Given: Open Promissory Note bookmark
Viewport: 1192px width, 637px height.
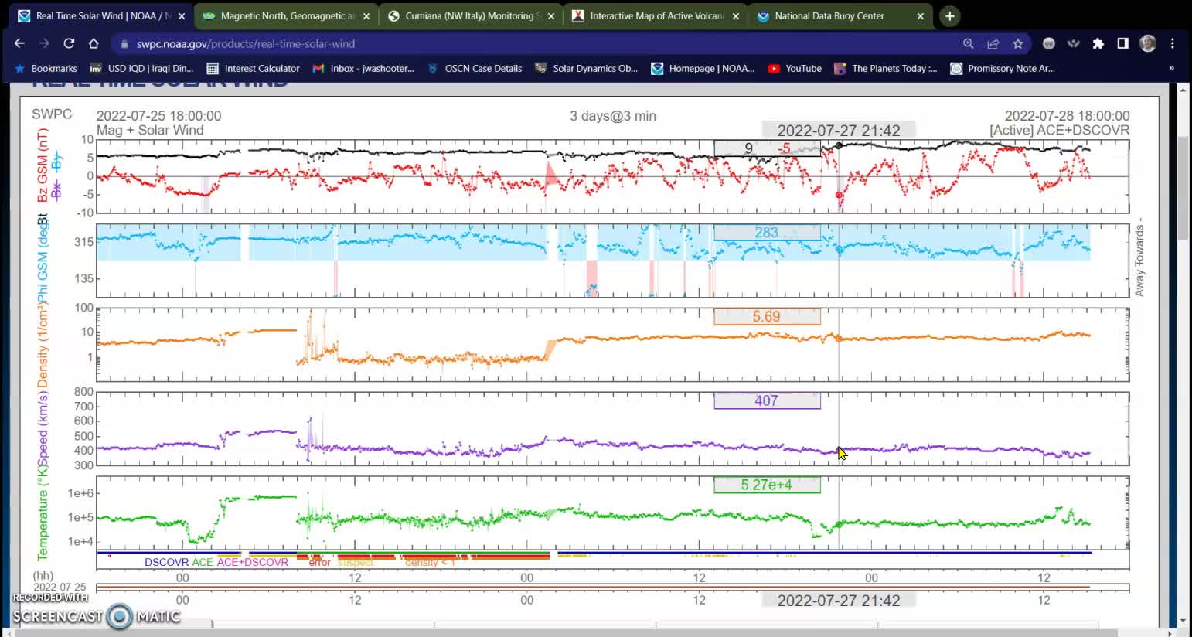Looking at the screenshot, I should 1003,69.
